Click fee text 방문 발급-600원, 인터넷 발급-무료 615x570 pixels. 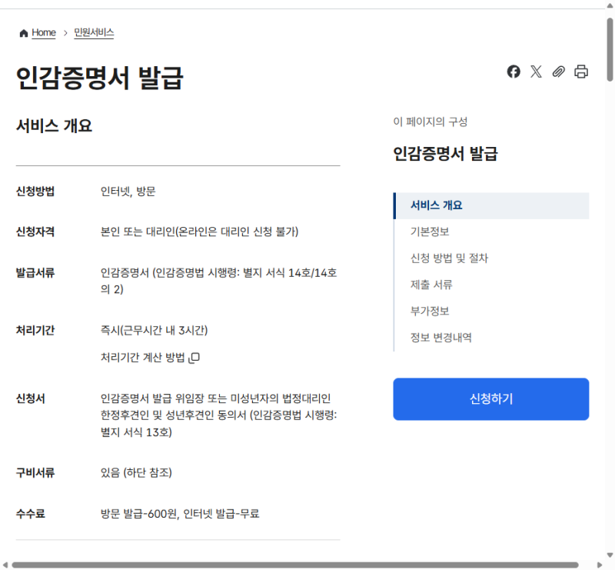180,514
